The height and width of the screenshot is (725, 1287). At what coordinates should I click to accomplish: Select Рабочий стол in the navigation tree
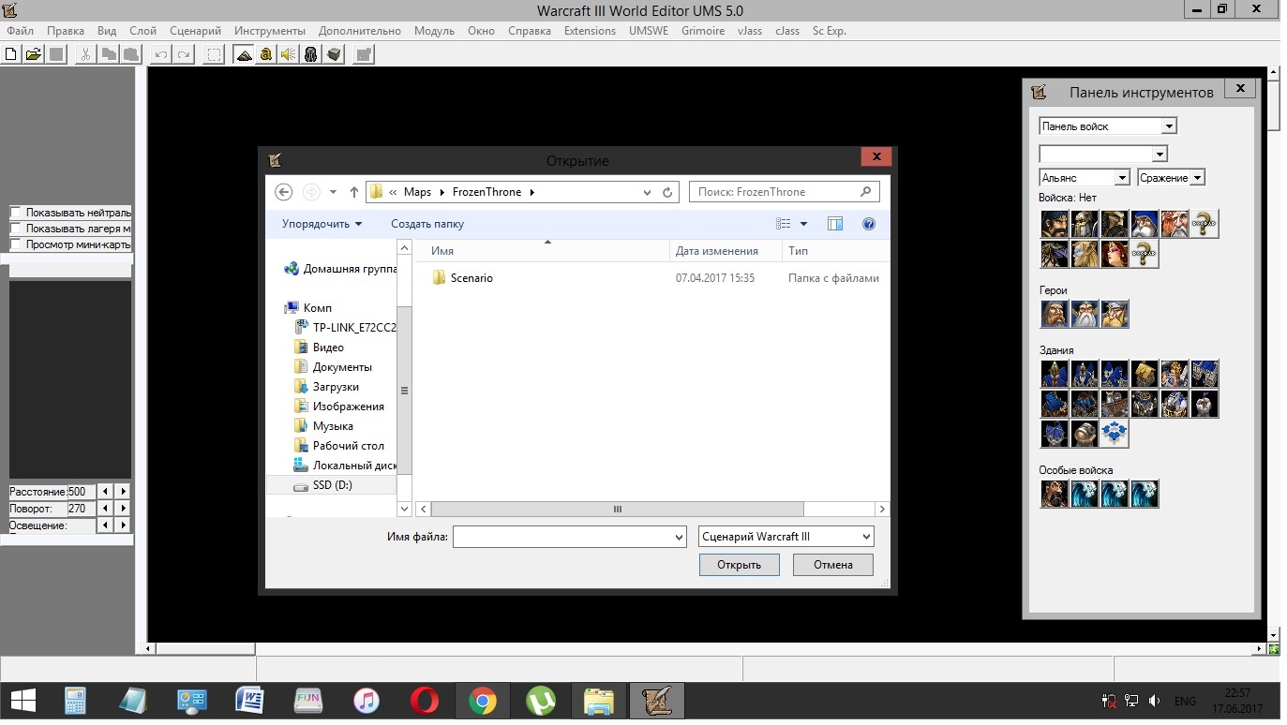[349, 446]
